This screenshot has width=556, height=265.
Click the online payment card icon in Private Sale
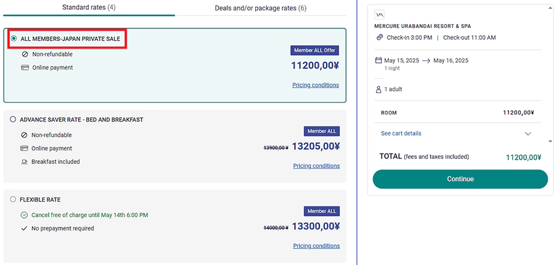pyautogui.click(x=25, y=67)
